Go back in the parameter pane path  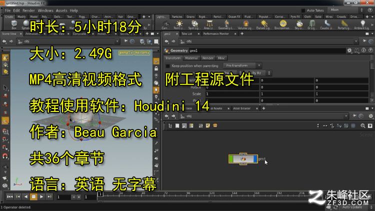coord(166,41)
